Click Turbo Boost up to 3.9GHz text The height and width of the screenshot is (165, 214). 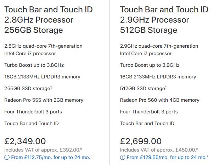(x=150, y=65)
